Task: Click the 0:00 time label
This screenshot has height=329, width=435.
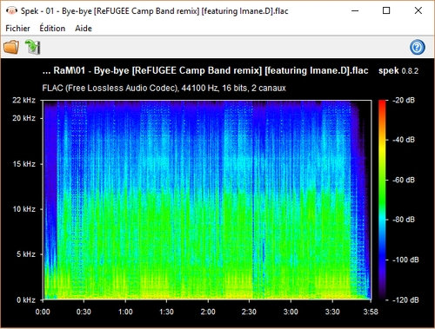Action: (x=43, y=312)
